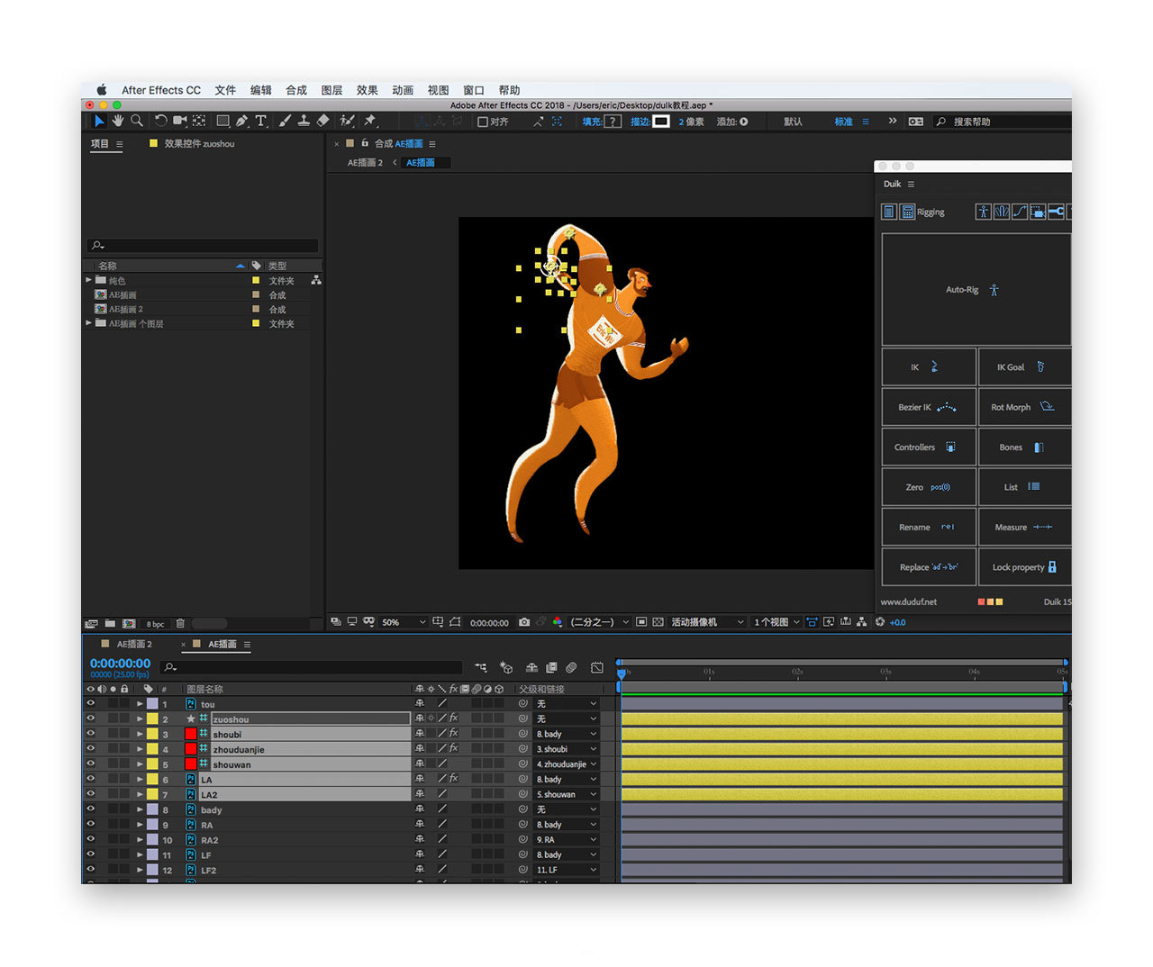Open the 活动摄像机 camera dropdown
Image resolution: width=1153 pixels, height=967 pixels.
click(x=708, y=622)
